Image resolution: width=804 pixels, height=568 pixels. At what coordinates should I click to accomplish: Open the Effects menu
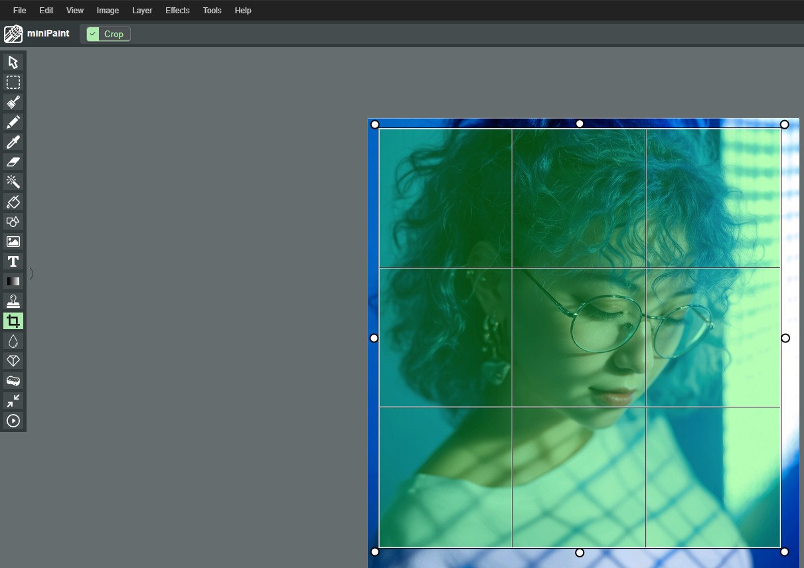177,11
